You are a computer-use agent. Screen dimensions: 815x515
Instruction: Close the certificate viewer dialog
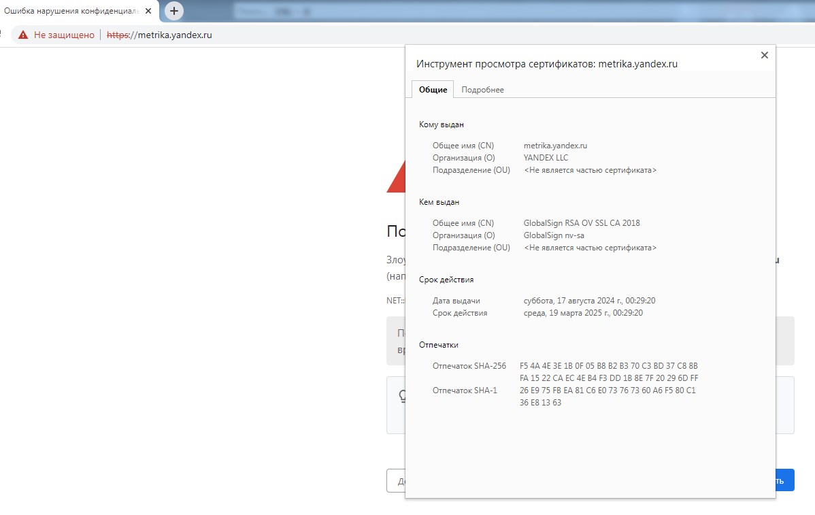coord(764,55)
